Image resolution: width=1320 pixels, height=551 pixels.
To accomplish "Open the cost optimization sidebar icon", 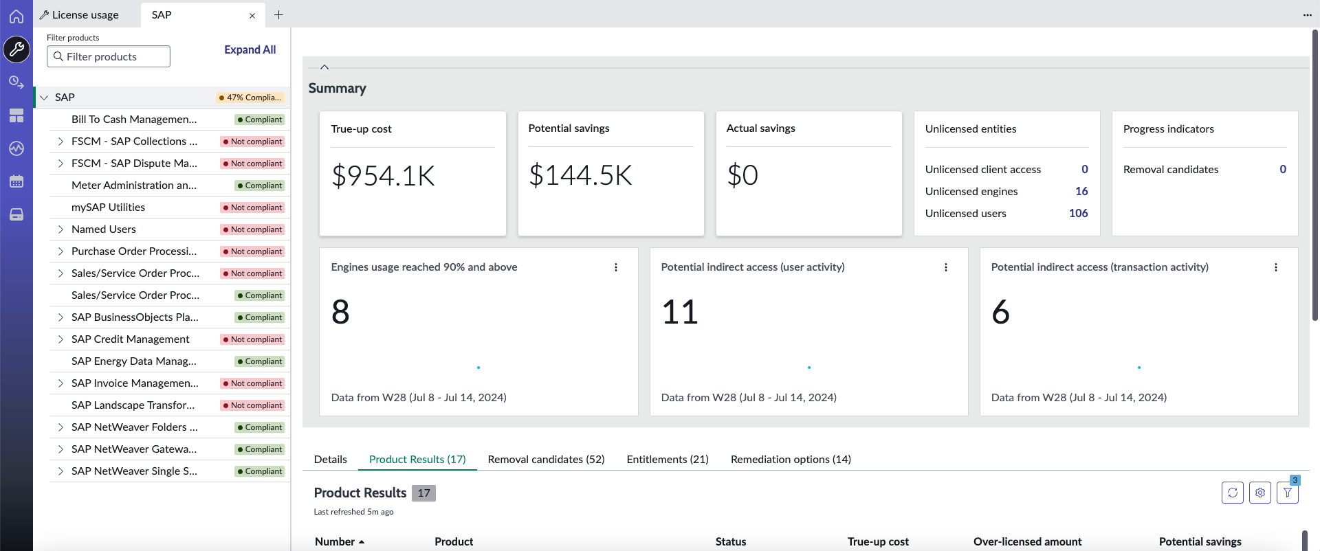I will pyautogui.click(x=16, y=82).
